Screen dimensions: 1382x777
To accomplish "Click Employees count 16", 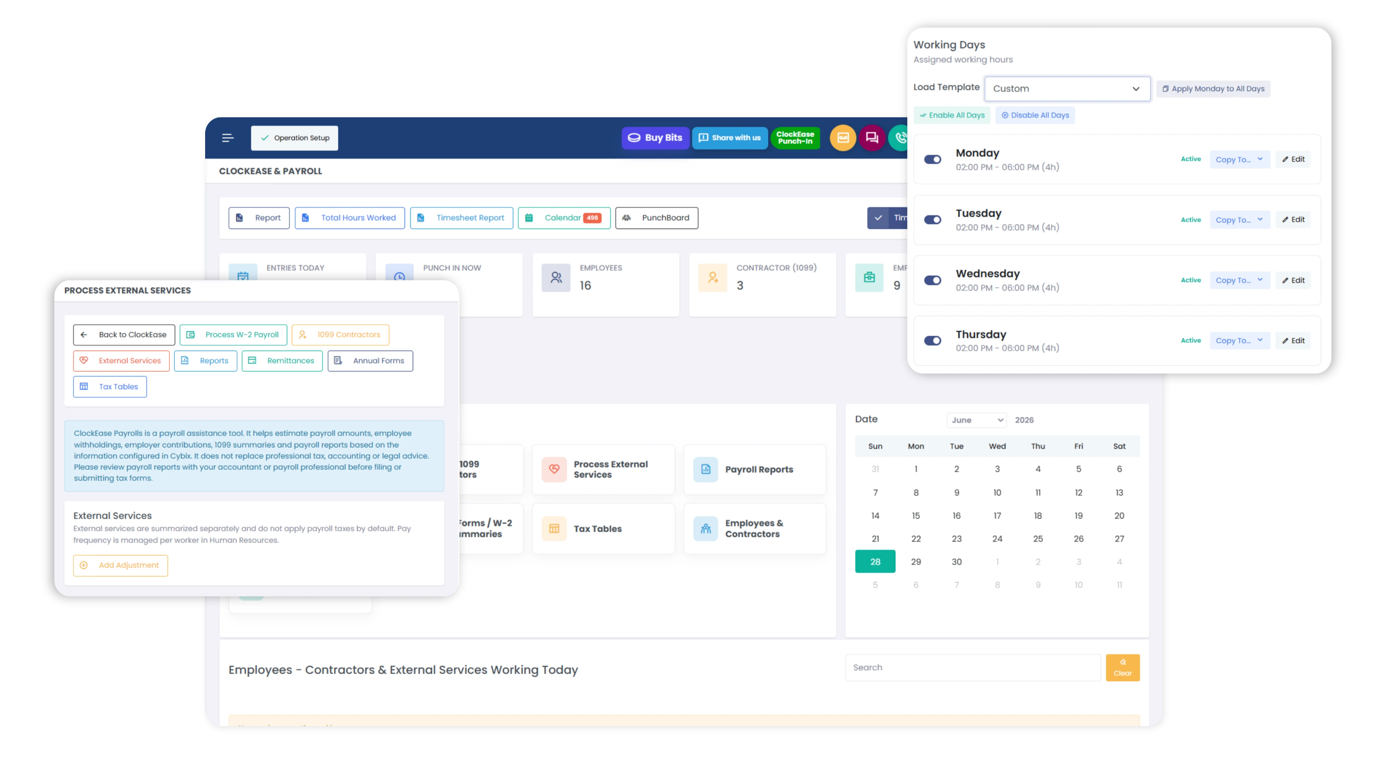I will coord(585,285).
